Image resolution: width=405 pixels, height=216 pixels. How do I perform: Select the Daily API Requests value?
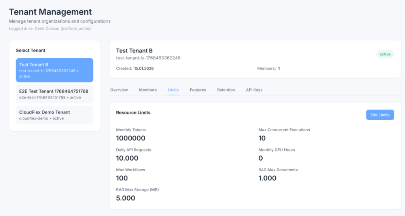[127, 158]
